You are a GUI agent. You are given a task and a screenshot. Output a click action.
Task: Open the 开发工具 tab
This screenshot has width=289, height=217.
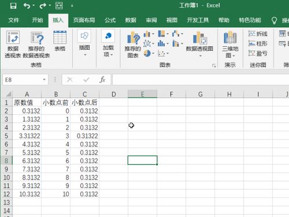(x=198, y=20)
